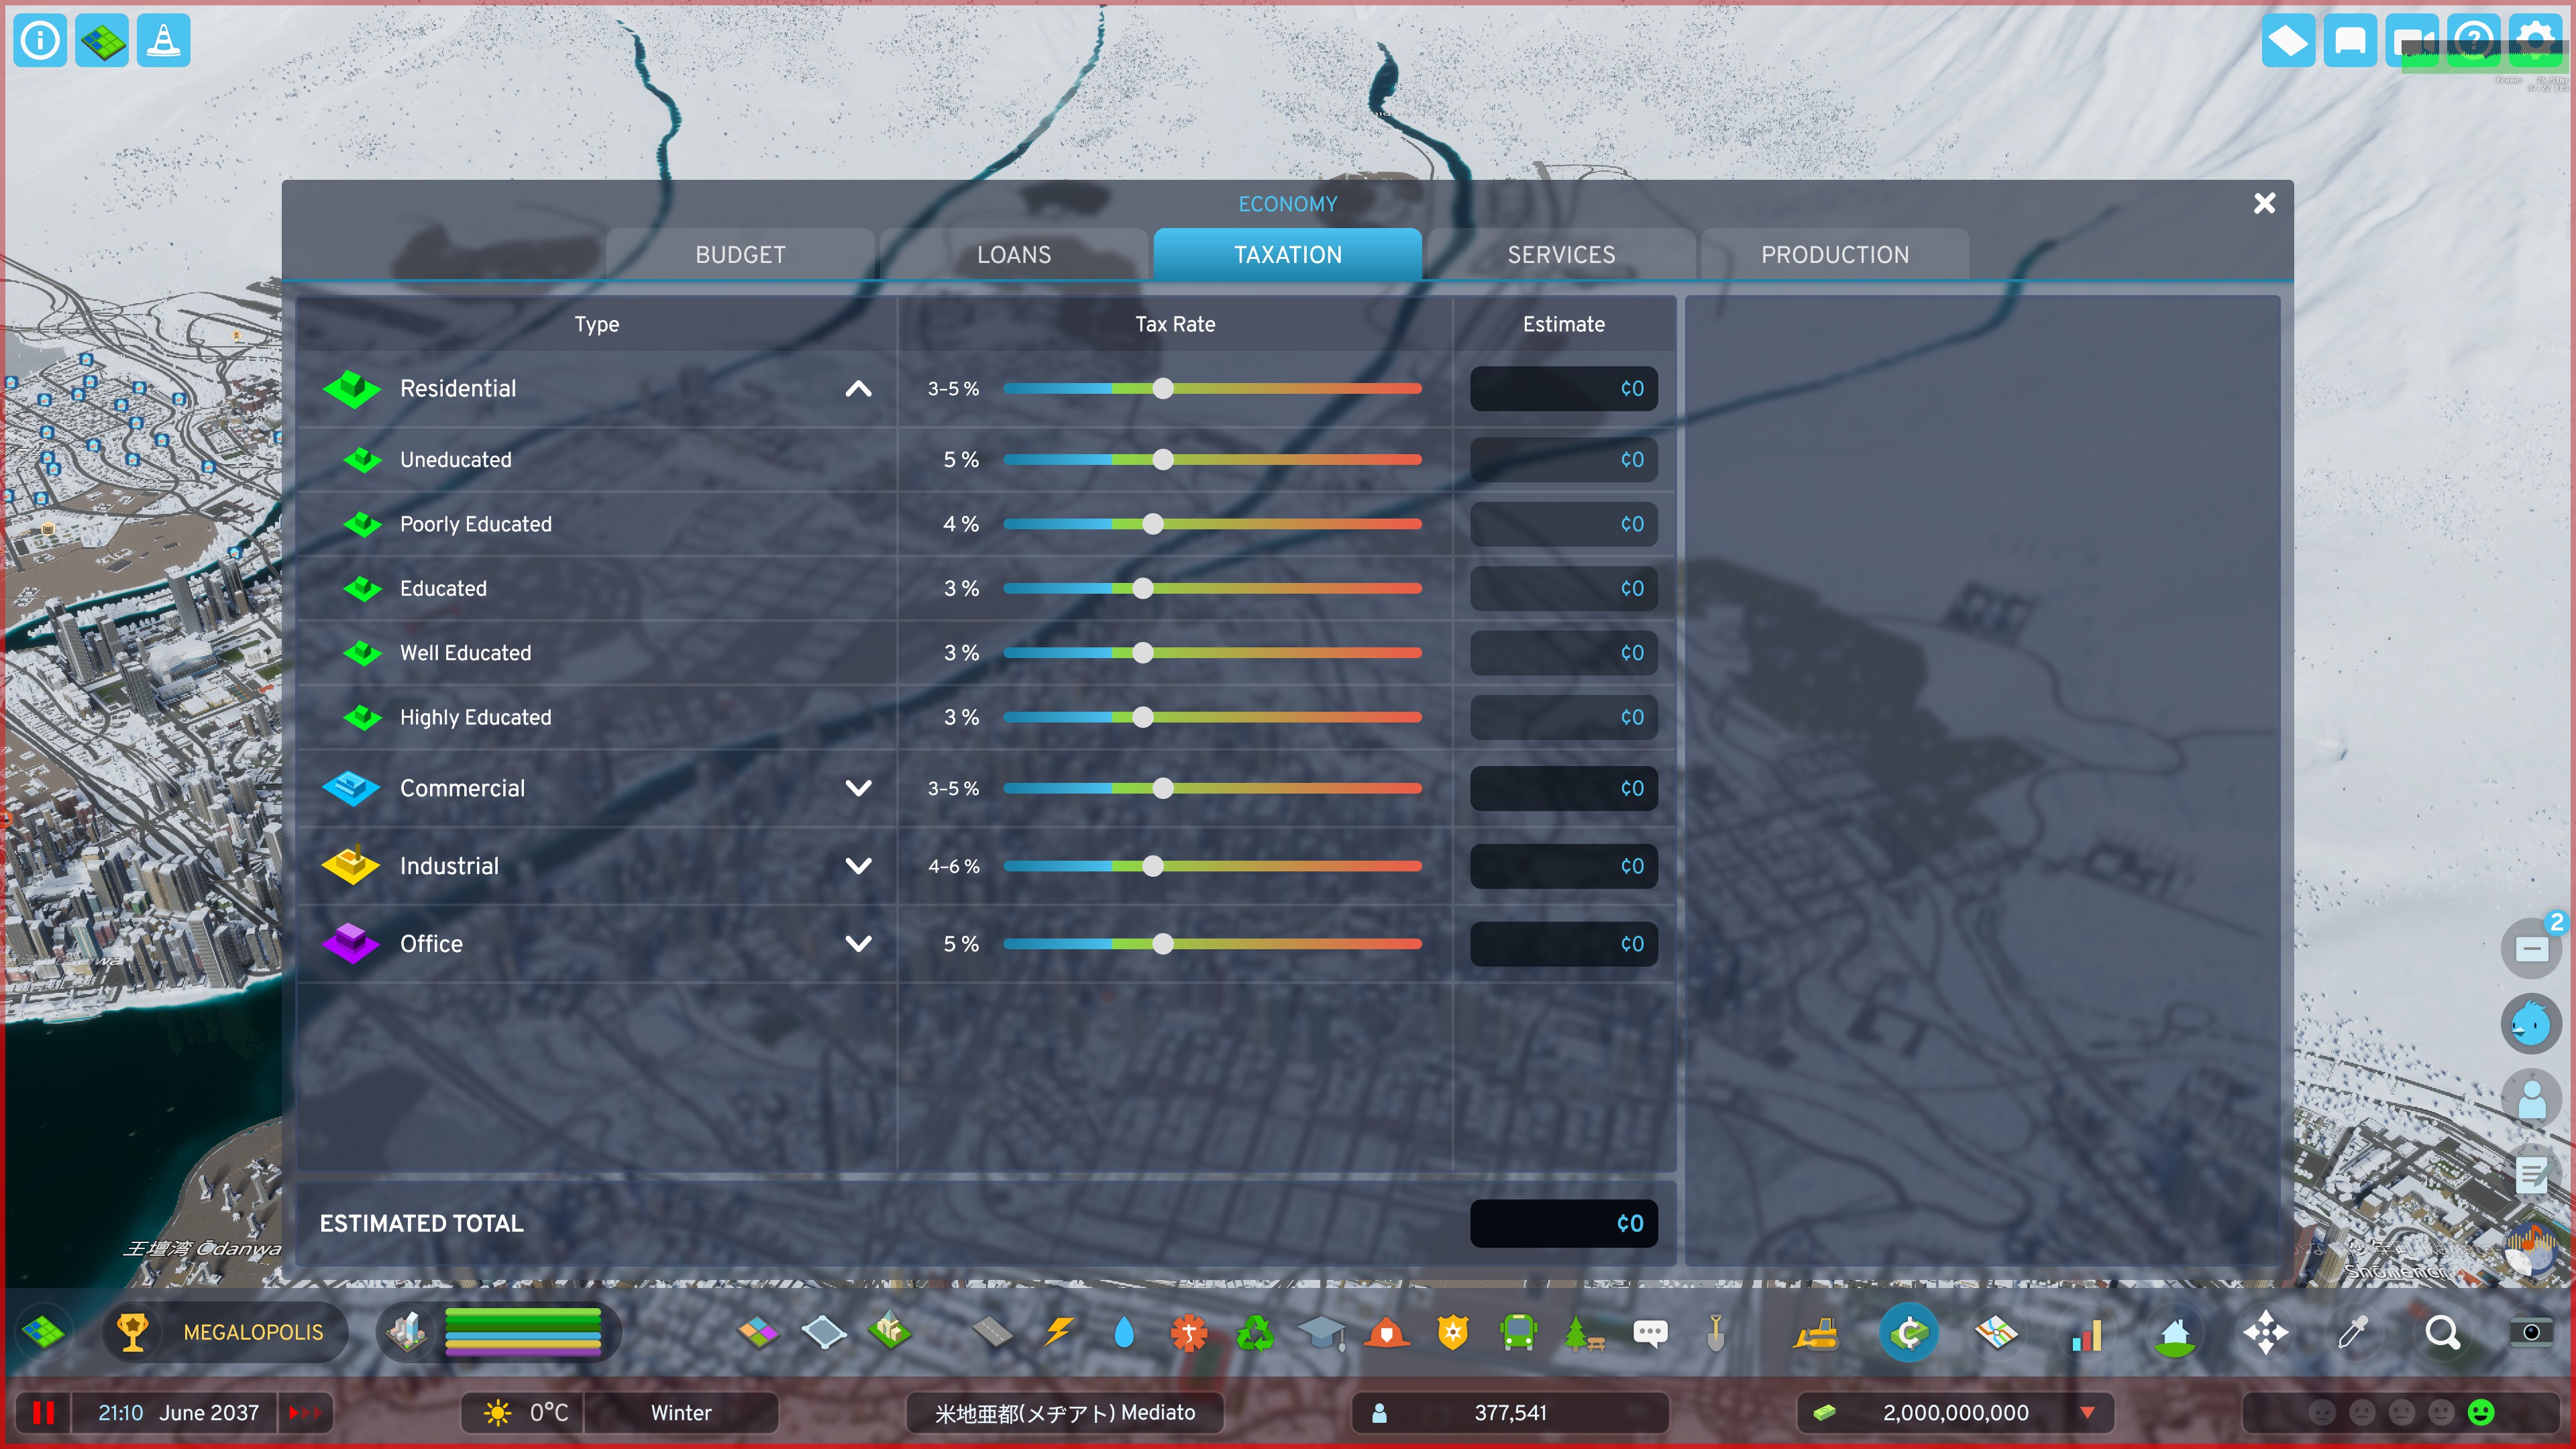The height and width of the screenshot is (1449, 2576).
Task: Select the Police service shield icon
Action: (1452, 1332)
